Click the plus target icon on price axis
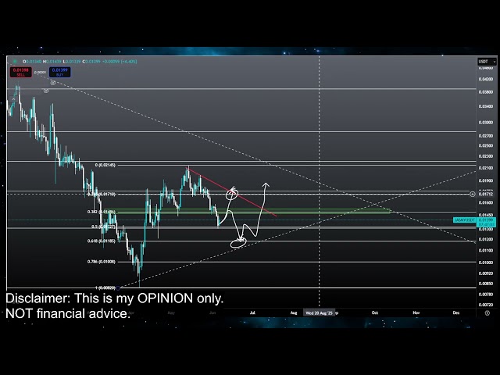Screen dimensions: 500x375 tap(472, 192)
